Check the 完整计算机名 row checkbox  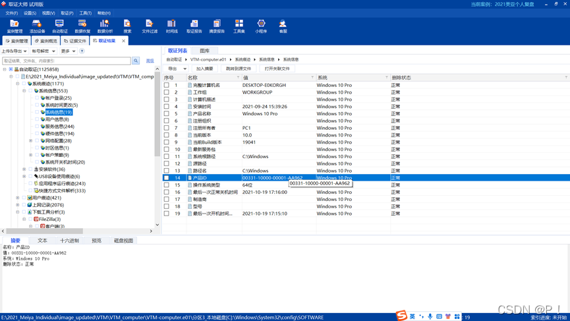167,85
